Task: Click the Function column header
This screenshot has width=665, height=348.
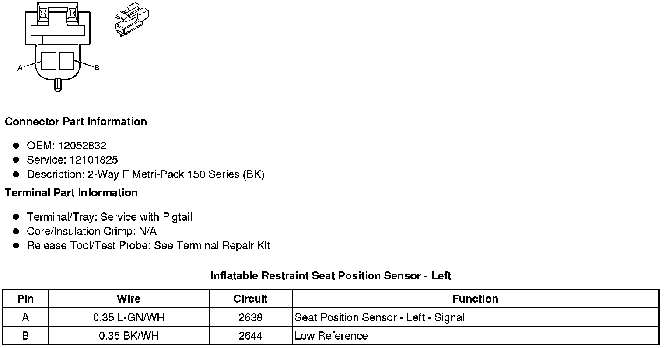Action: [x=475, y=299]
